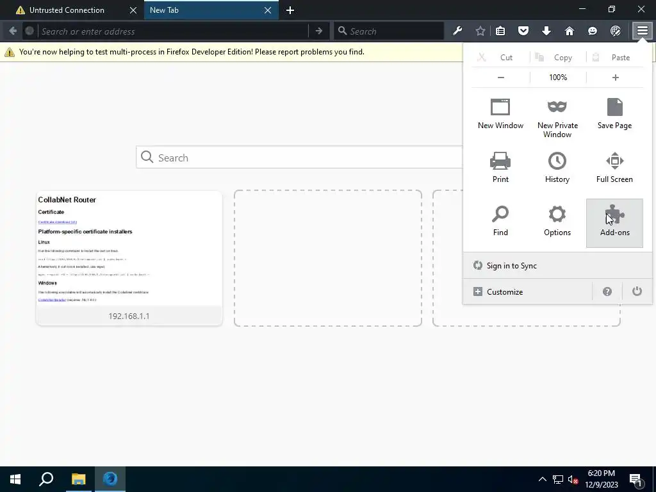Click the muted volume tray icon
This screenshot has height=492, width=656.
coord(573,479)
